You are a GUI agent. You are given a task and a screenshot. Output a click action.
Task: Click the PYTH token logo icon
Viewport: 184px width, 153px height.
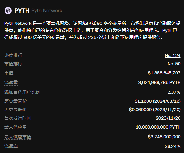[x=8, y=11]
